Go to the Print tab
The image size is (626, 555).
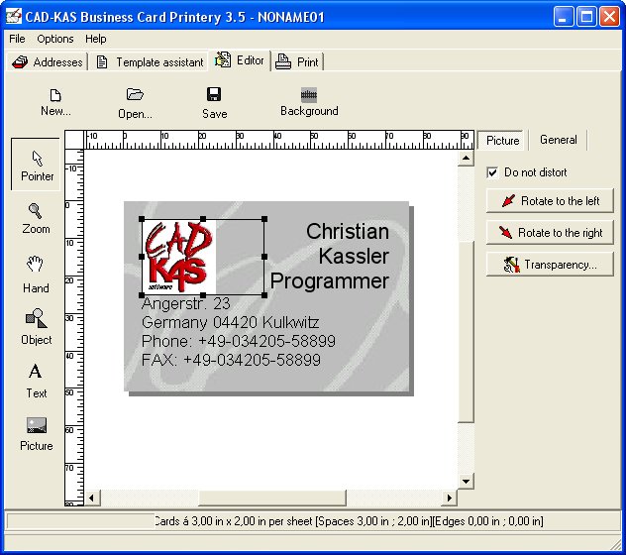coord(298,61)
